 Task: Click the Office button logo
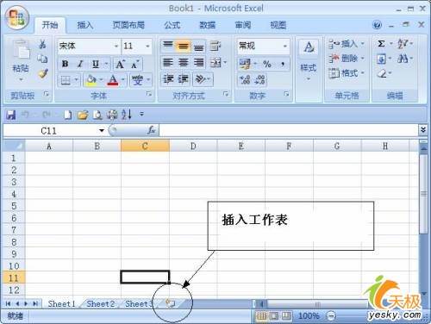[16, 17]
